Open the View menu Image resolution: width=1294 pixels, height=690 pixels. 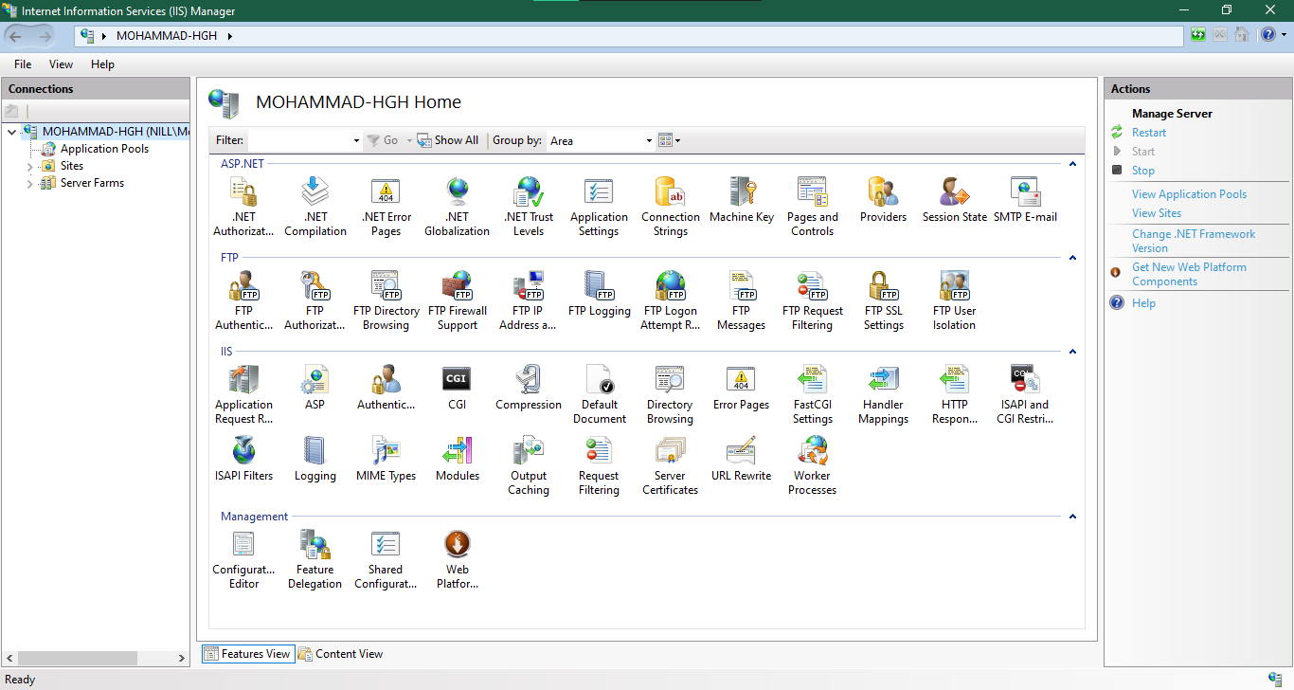click(x=61, y=64)
